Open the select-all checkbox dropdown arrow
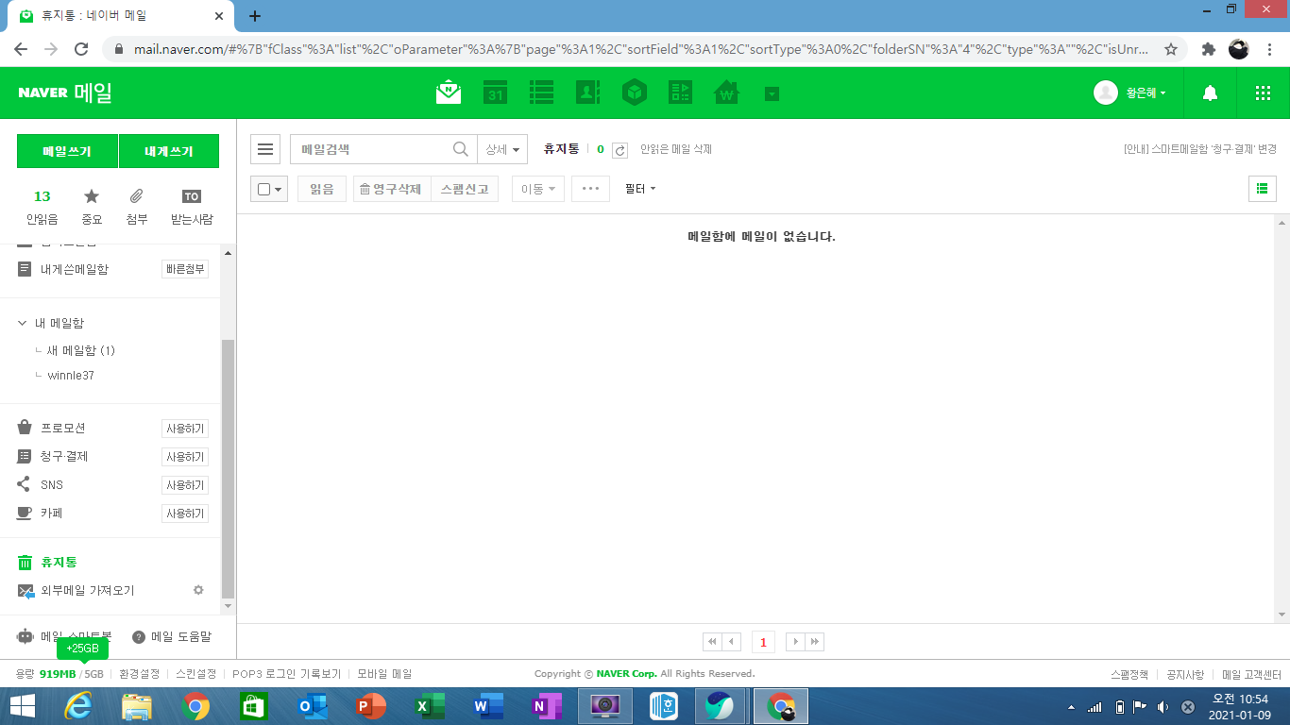The height and width of the screenshot is (725, 1290). pyautogui.click(x=279, y=190)
